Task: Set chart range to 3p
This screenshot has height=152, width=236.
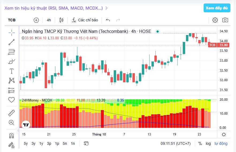Action: pos(49,143)
